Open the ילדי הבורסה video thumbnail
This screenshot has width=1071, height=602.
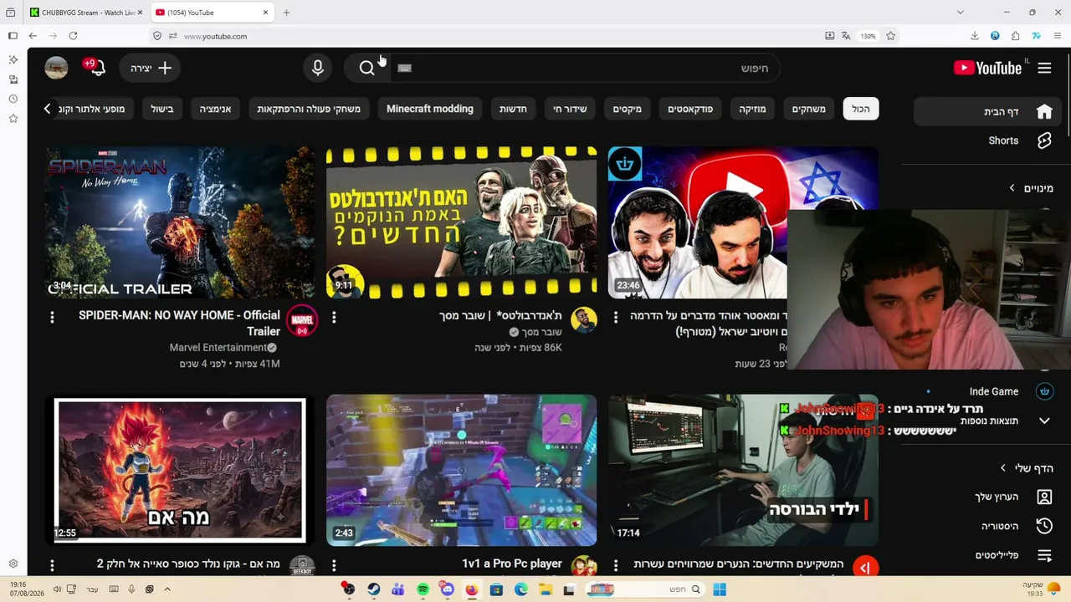[x=743, y=470]
